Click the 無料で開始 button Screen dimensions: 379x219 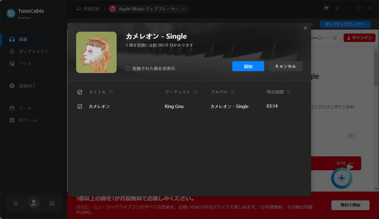pyautogui.click(x=350, y=205)
